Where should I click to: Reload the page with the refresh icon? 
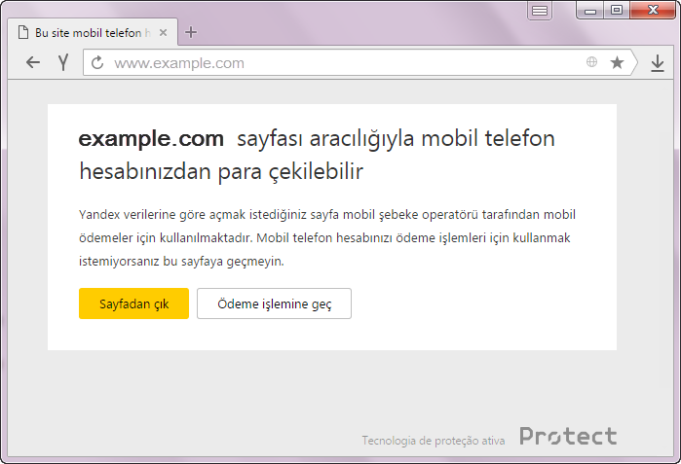point(97,63)
